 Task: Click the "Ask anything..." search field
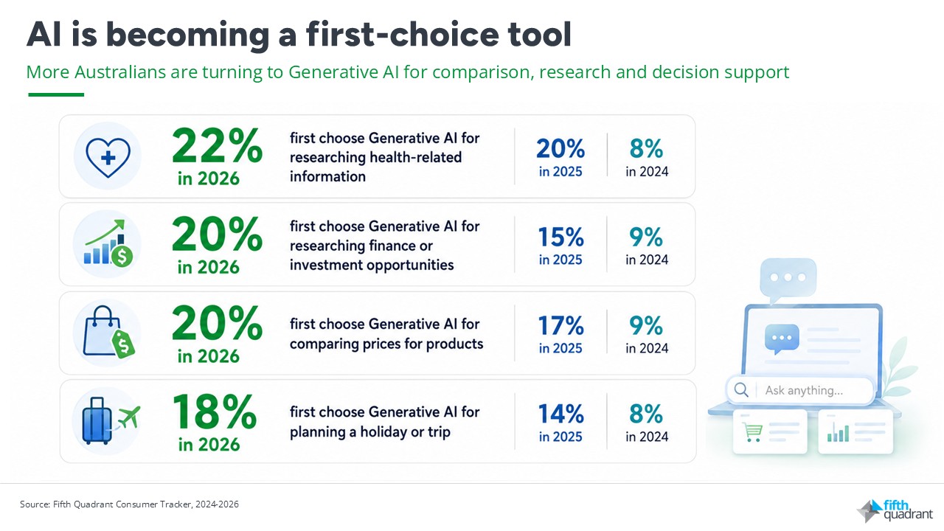click(x=799, y=390)
